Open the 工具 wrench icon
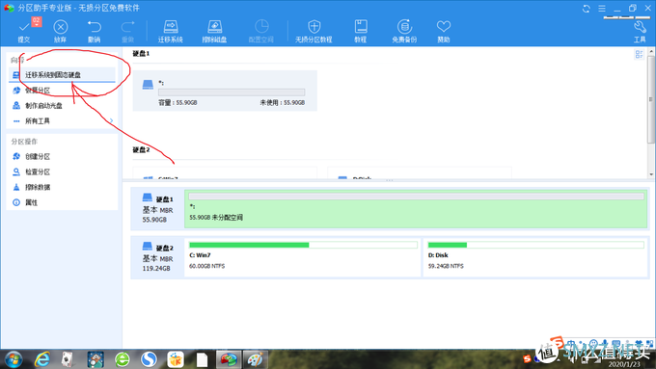 tap(640, 27)
